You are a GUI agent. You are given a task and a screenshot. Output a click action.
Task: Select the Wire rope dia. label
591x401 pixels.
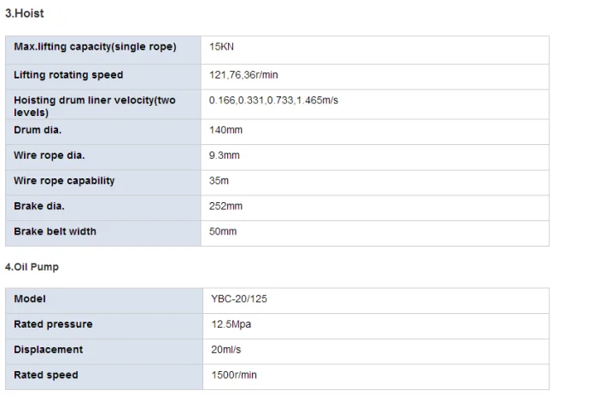50,155
